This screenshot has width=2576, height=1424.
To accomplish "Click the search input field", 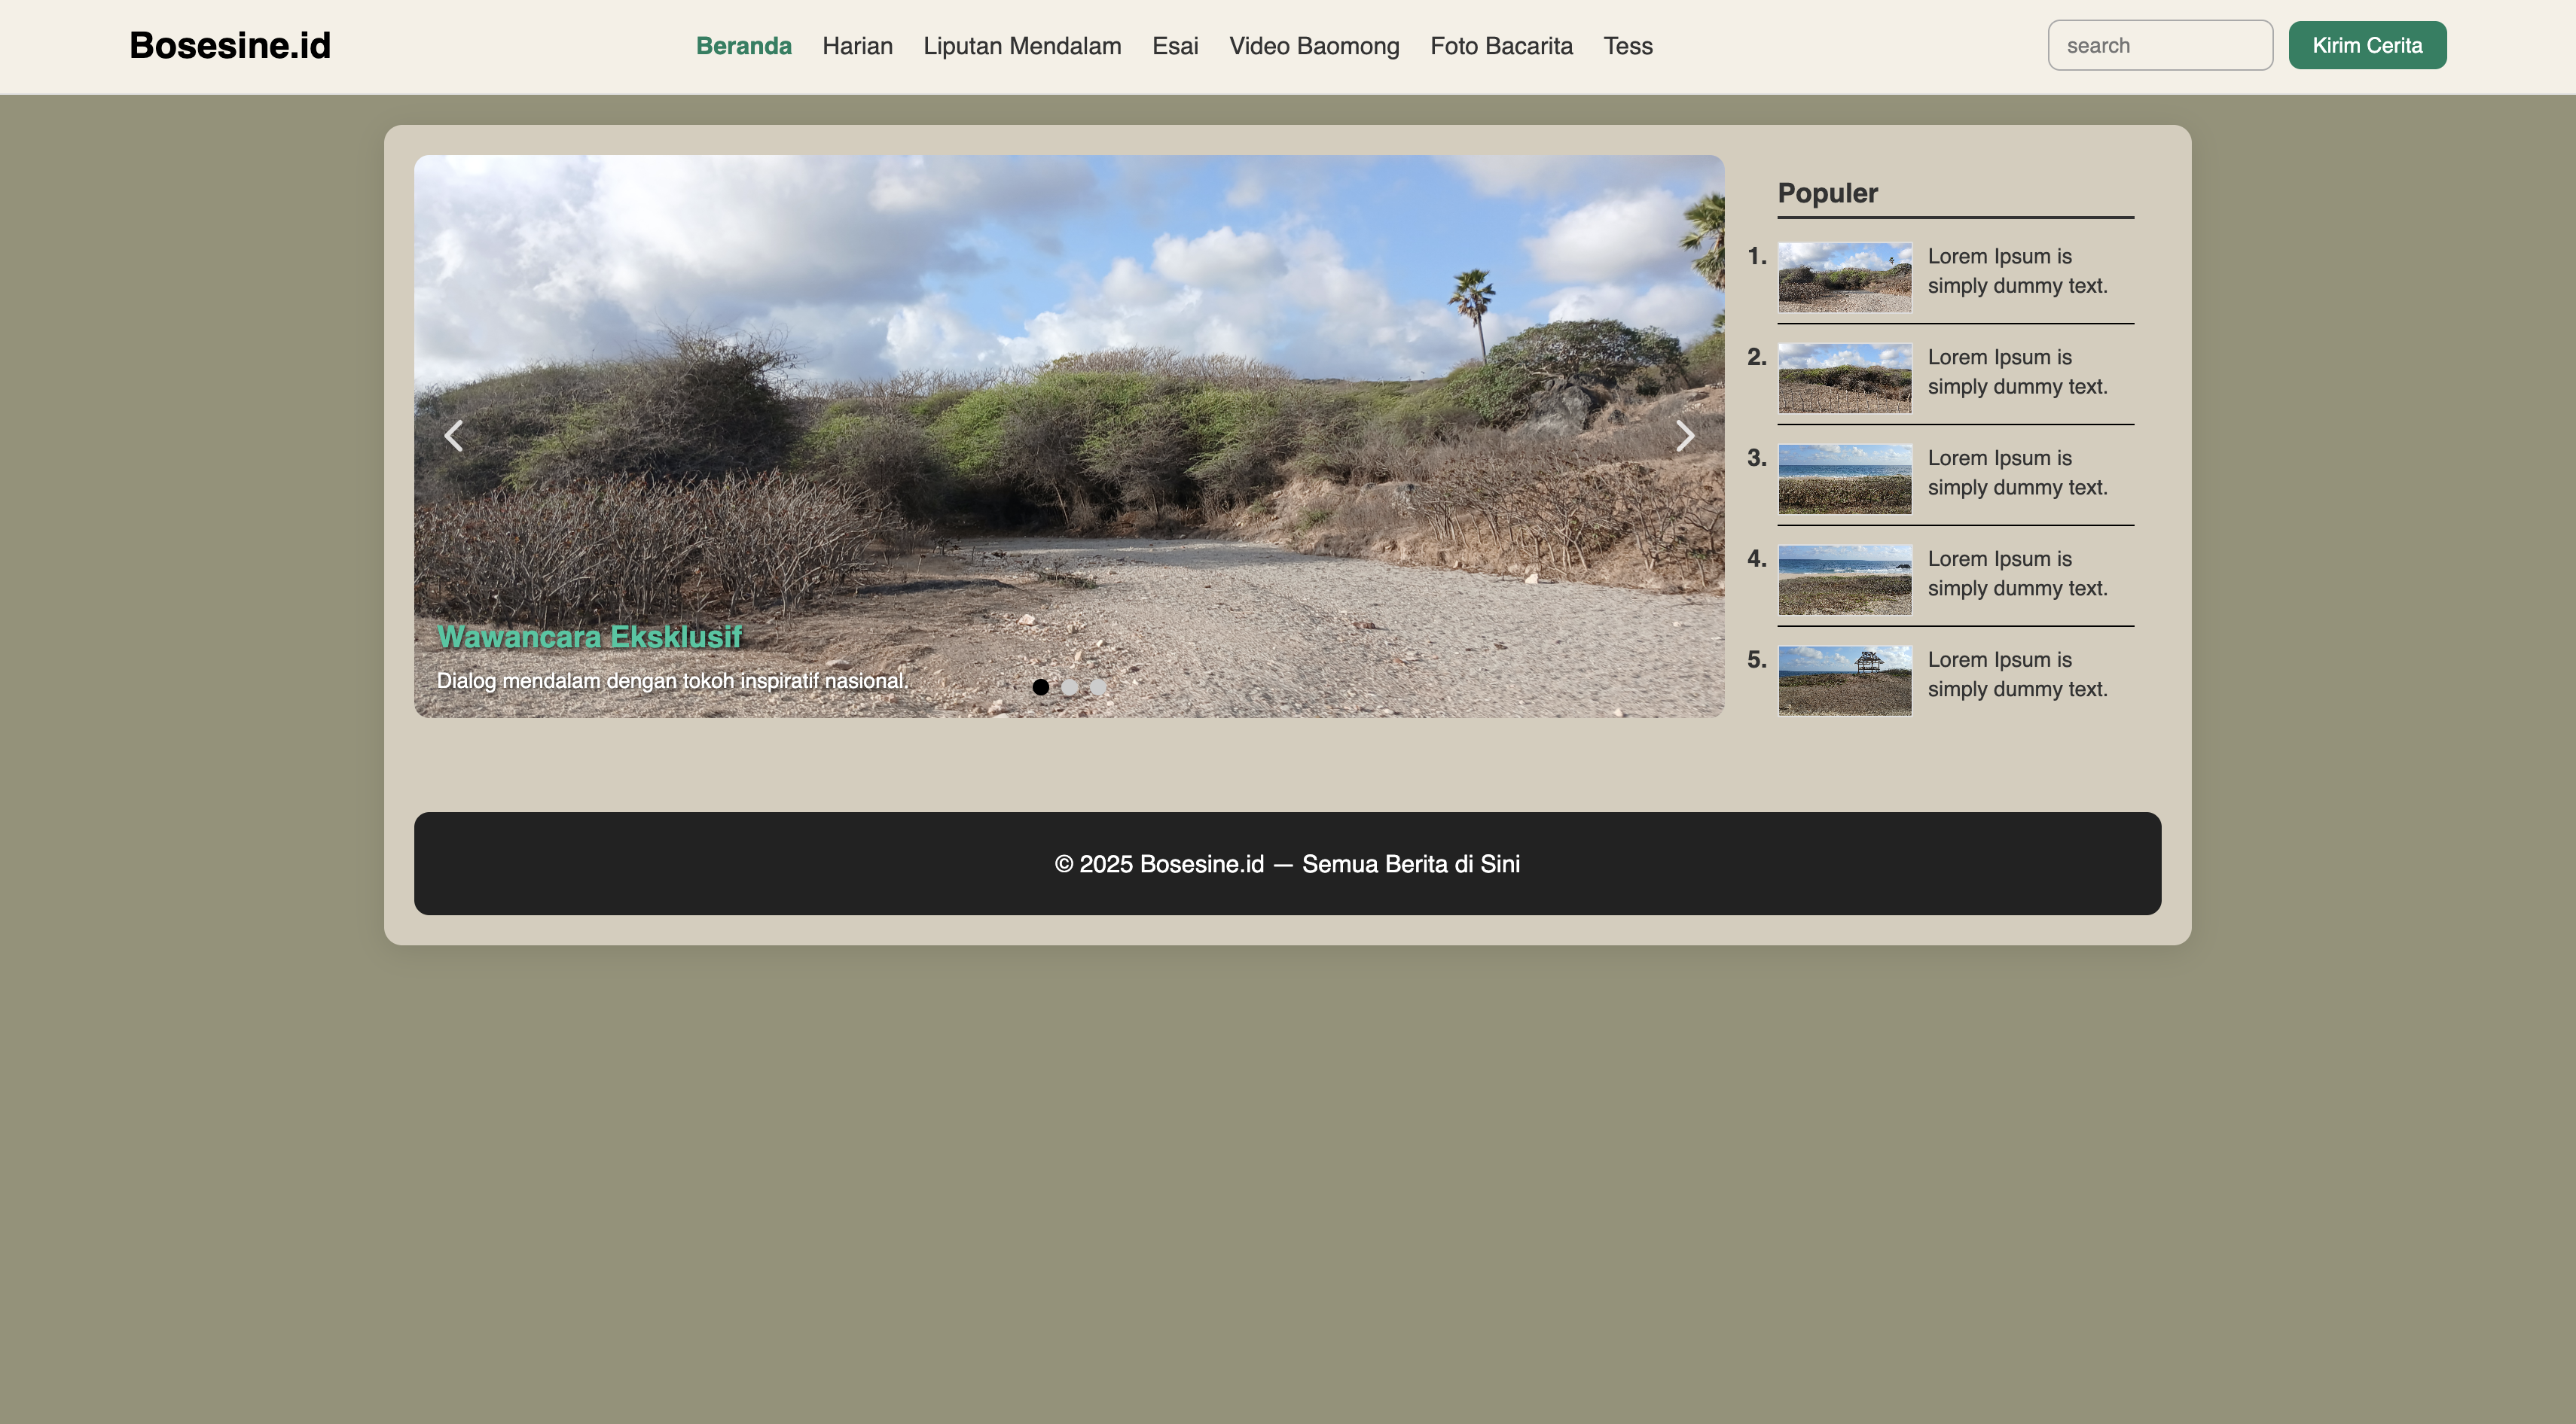I will [x=2160, y=45].
